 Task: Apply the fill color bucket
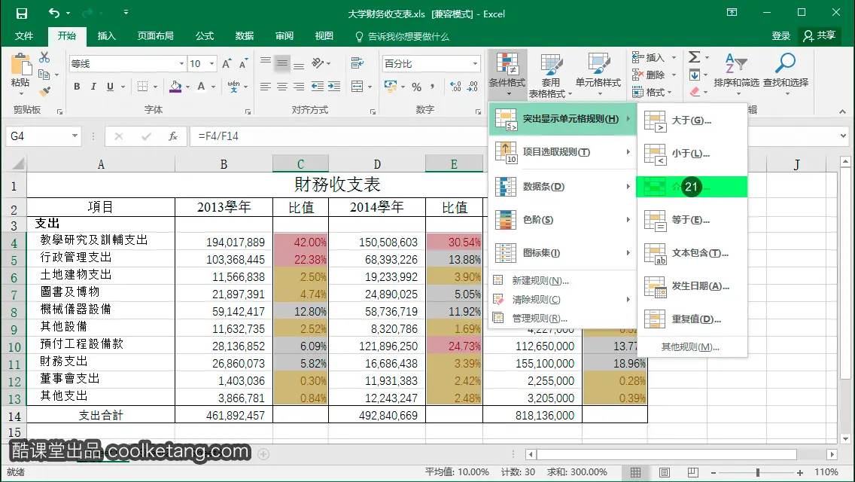pos(175,87)
